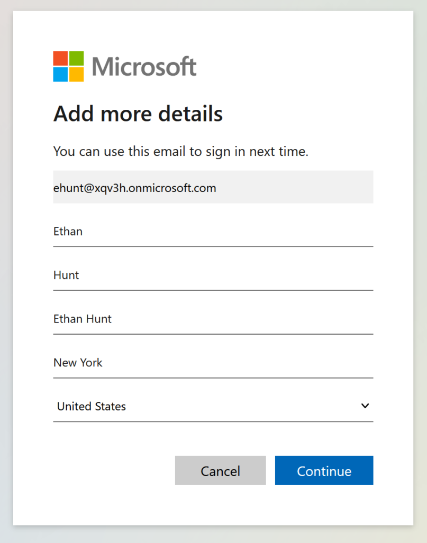Click the greyed-out email address field
The height and width of the screenshot is (543, 427).
coord(213,187)
